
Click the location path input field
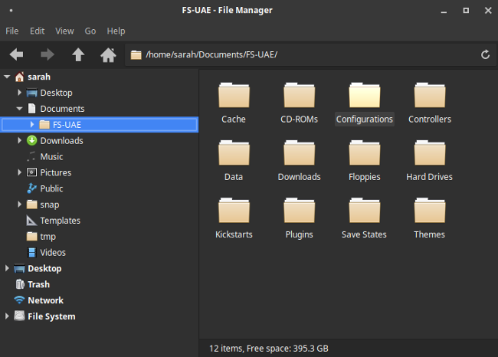[306, 54]
